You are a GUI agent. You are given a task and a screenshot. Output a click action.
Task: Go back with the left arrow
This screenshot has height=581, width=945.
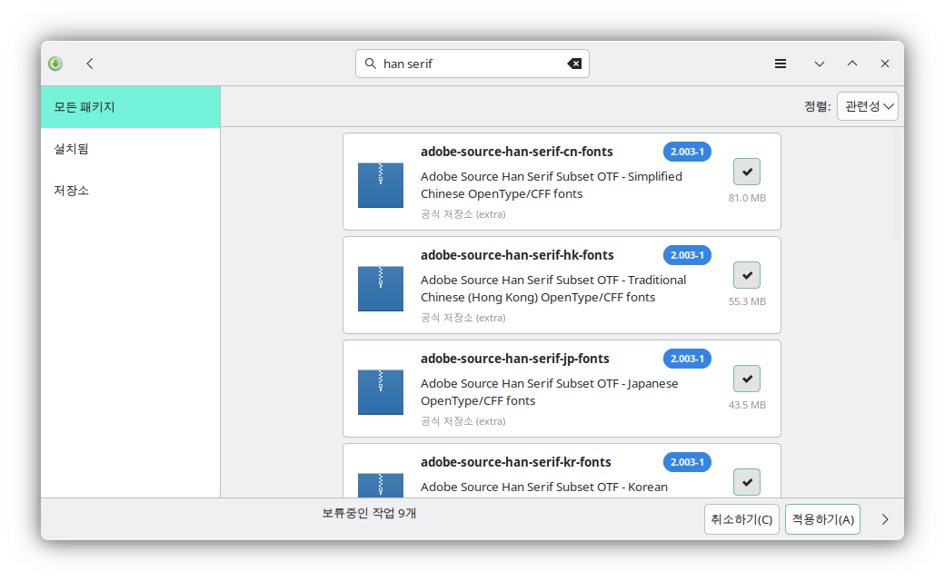tap(90, 64)
